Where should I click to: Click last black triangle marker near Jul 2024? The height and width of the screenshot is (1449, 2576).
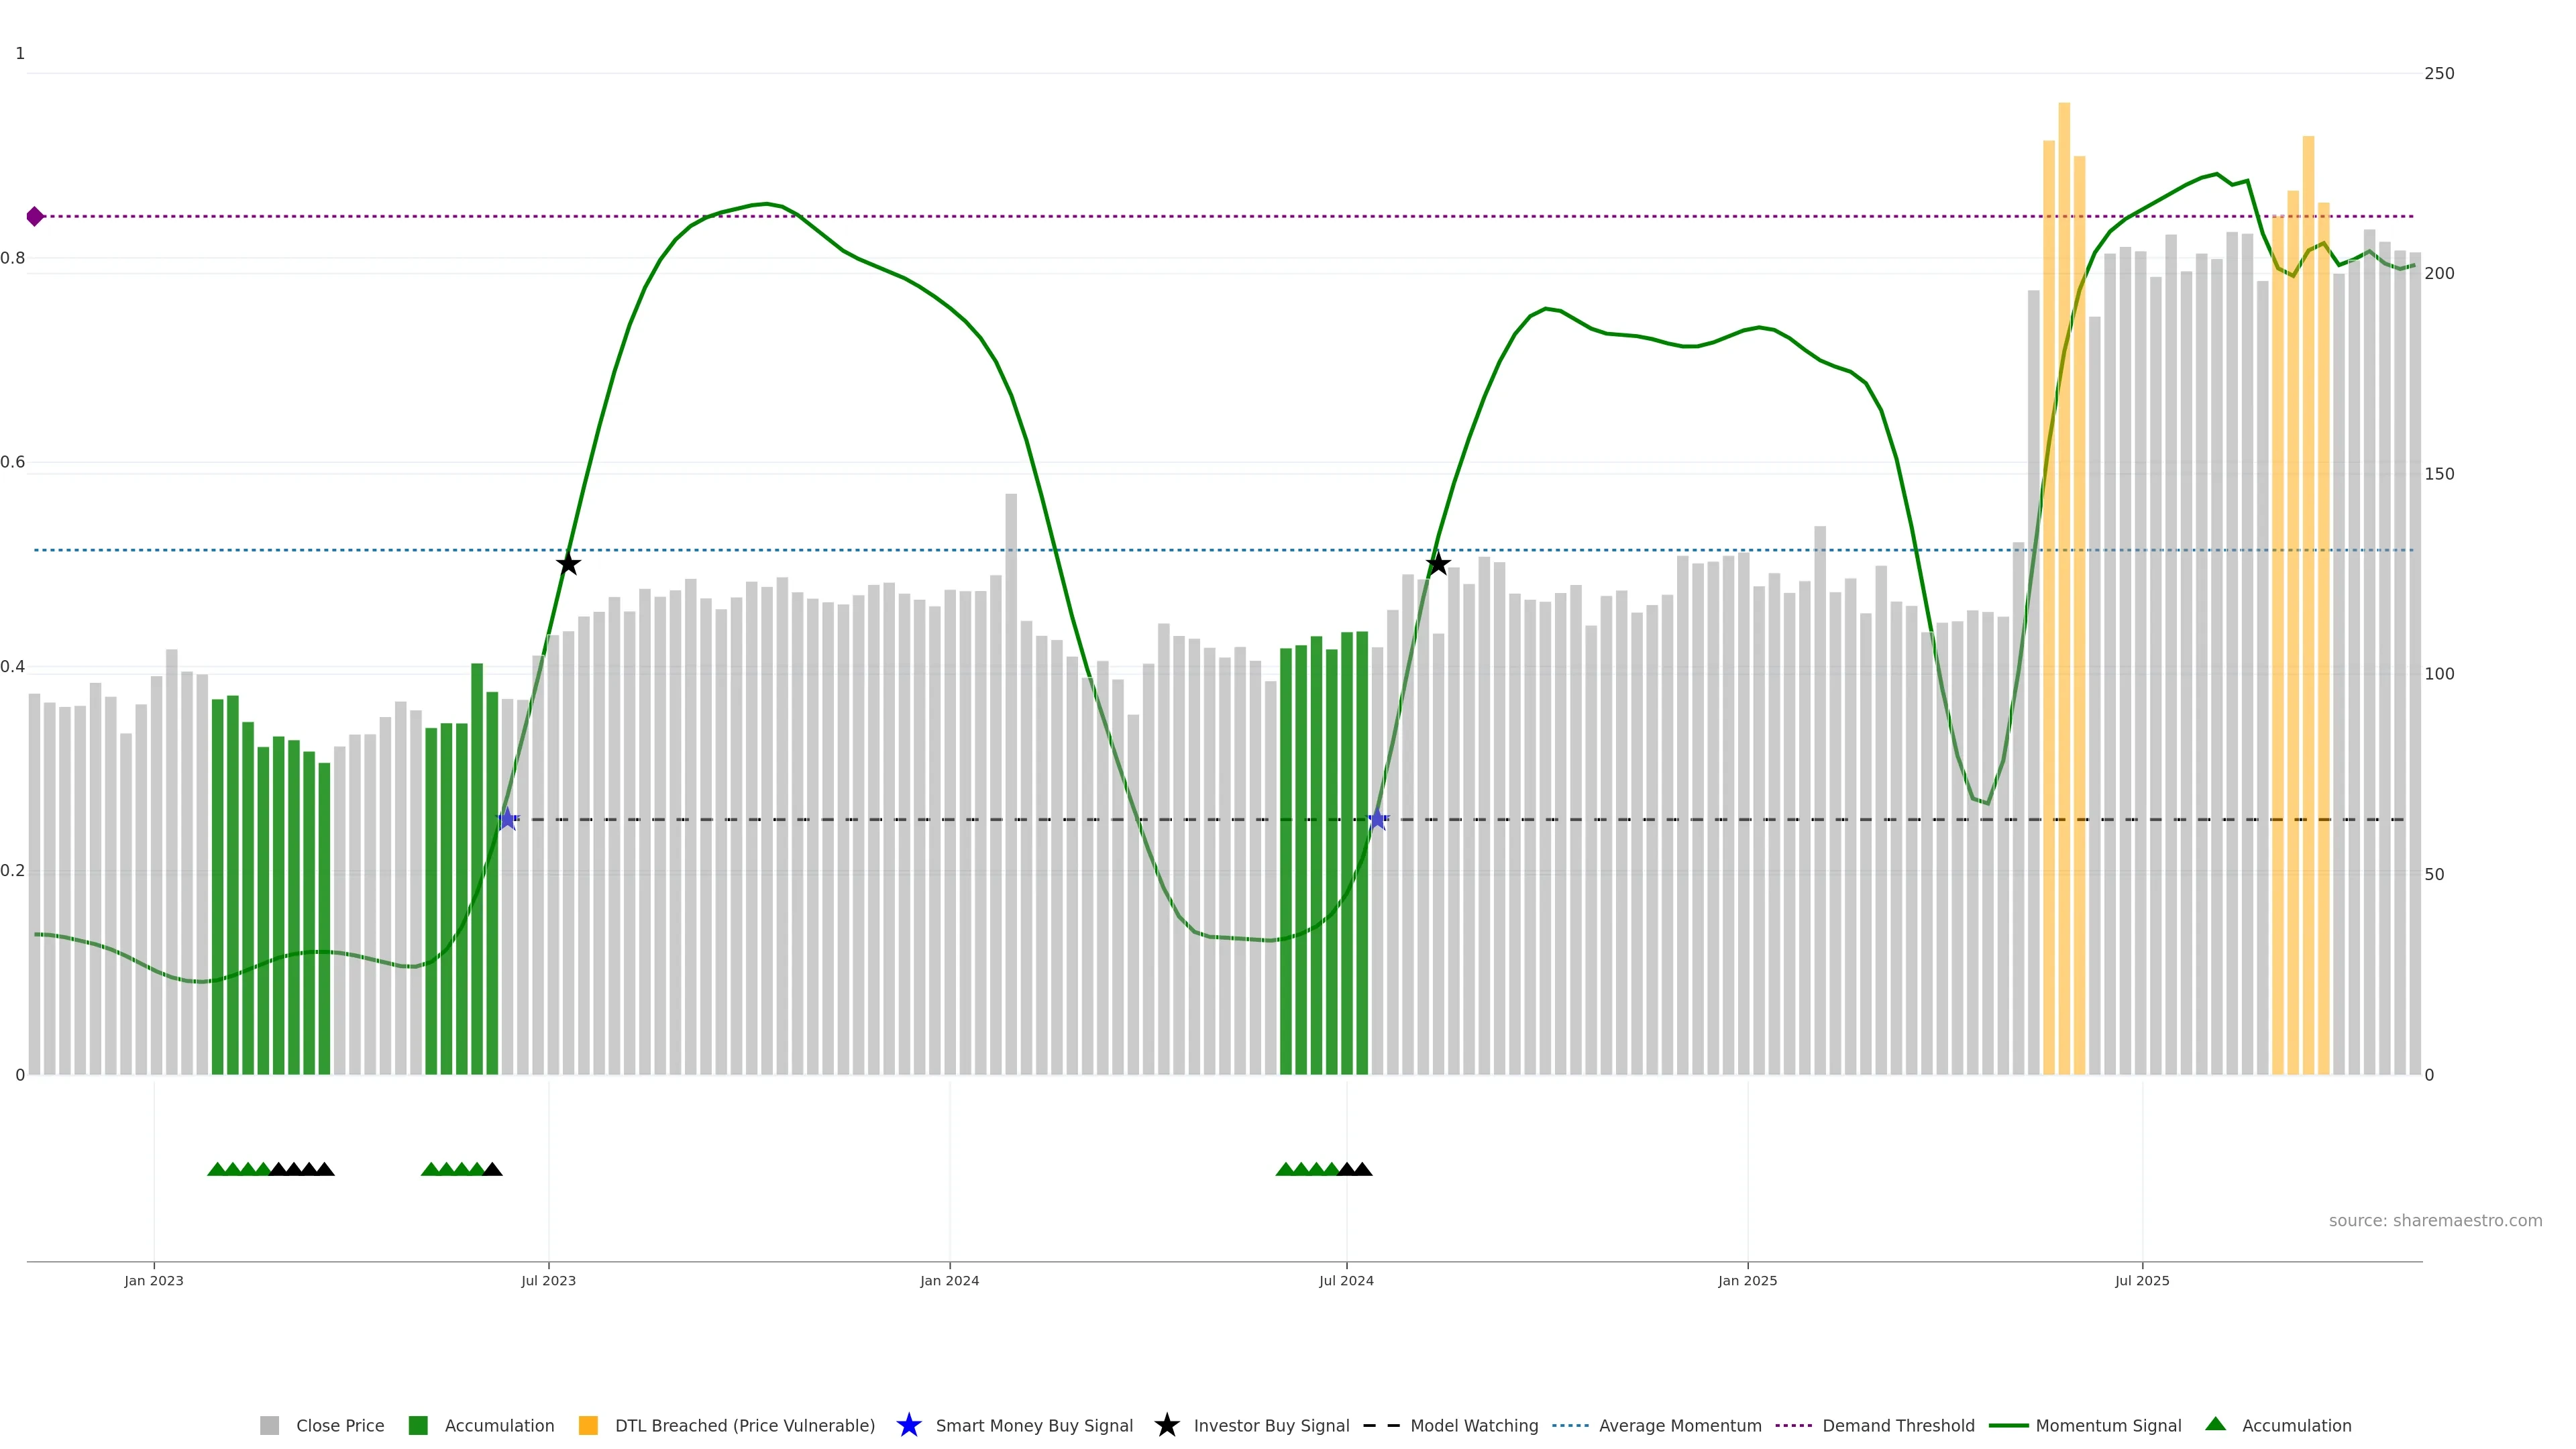click(x=1362, y=1169)
